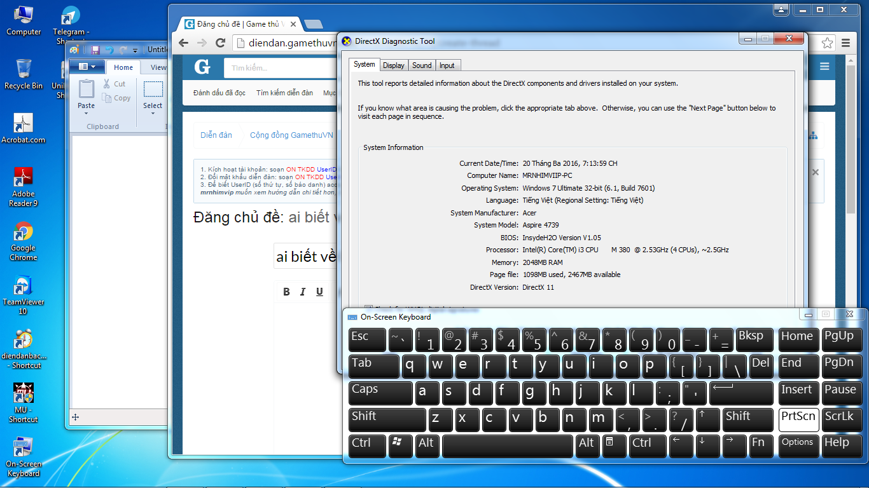Image resolution: width=869 pixels, height=488 pixels.
Task: Click the forum 'Tìm kiếm...' search field
Action: (280, 67)
